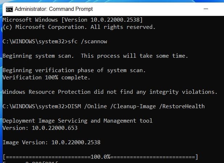Screen dimensions: 224x163
Task: Click the Verification 100% complete line
Action: coord(46,77)
